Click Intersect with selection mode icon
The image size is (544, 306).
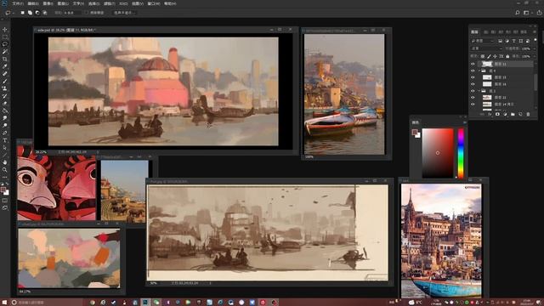click(x=45, y=13)
